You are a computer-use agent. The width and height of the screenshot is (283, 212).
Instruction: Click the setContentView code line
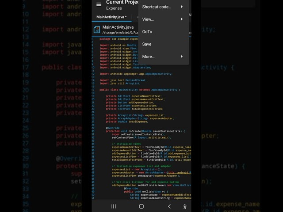coord(141,137)
